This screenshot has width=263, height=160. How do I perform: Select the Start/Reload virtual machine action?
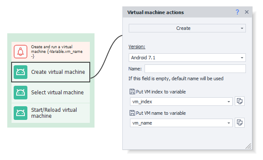[50, 113]
